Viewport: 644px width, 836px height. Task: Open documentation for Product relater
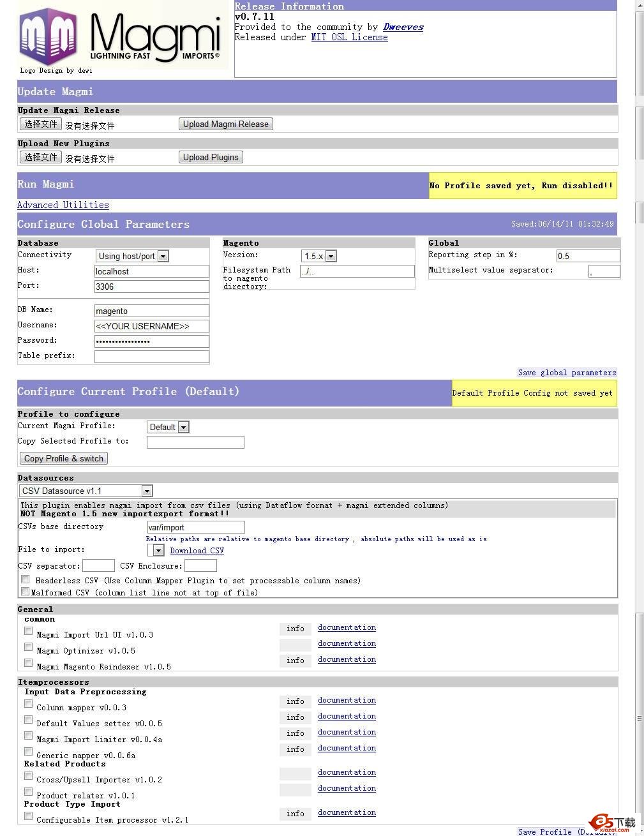click(347, 788)
